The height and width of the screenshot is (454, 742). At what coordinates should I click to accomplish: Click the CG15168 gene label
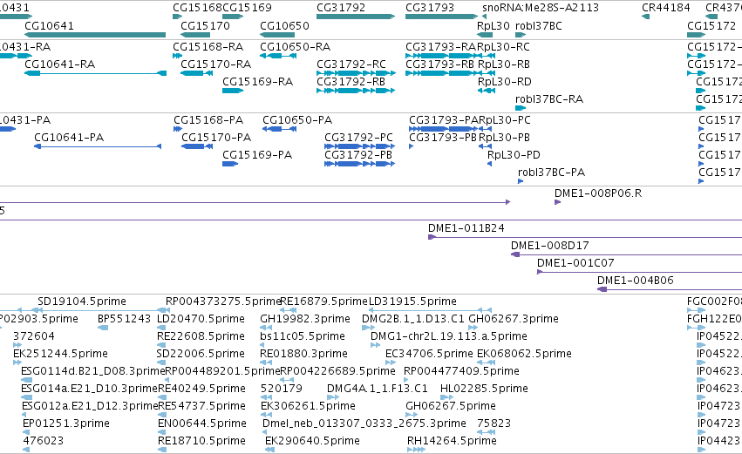[197, 8]
